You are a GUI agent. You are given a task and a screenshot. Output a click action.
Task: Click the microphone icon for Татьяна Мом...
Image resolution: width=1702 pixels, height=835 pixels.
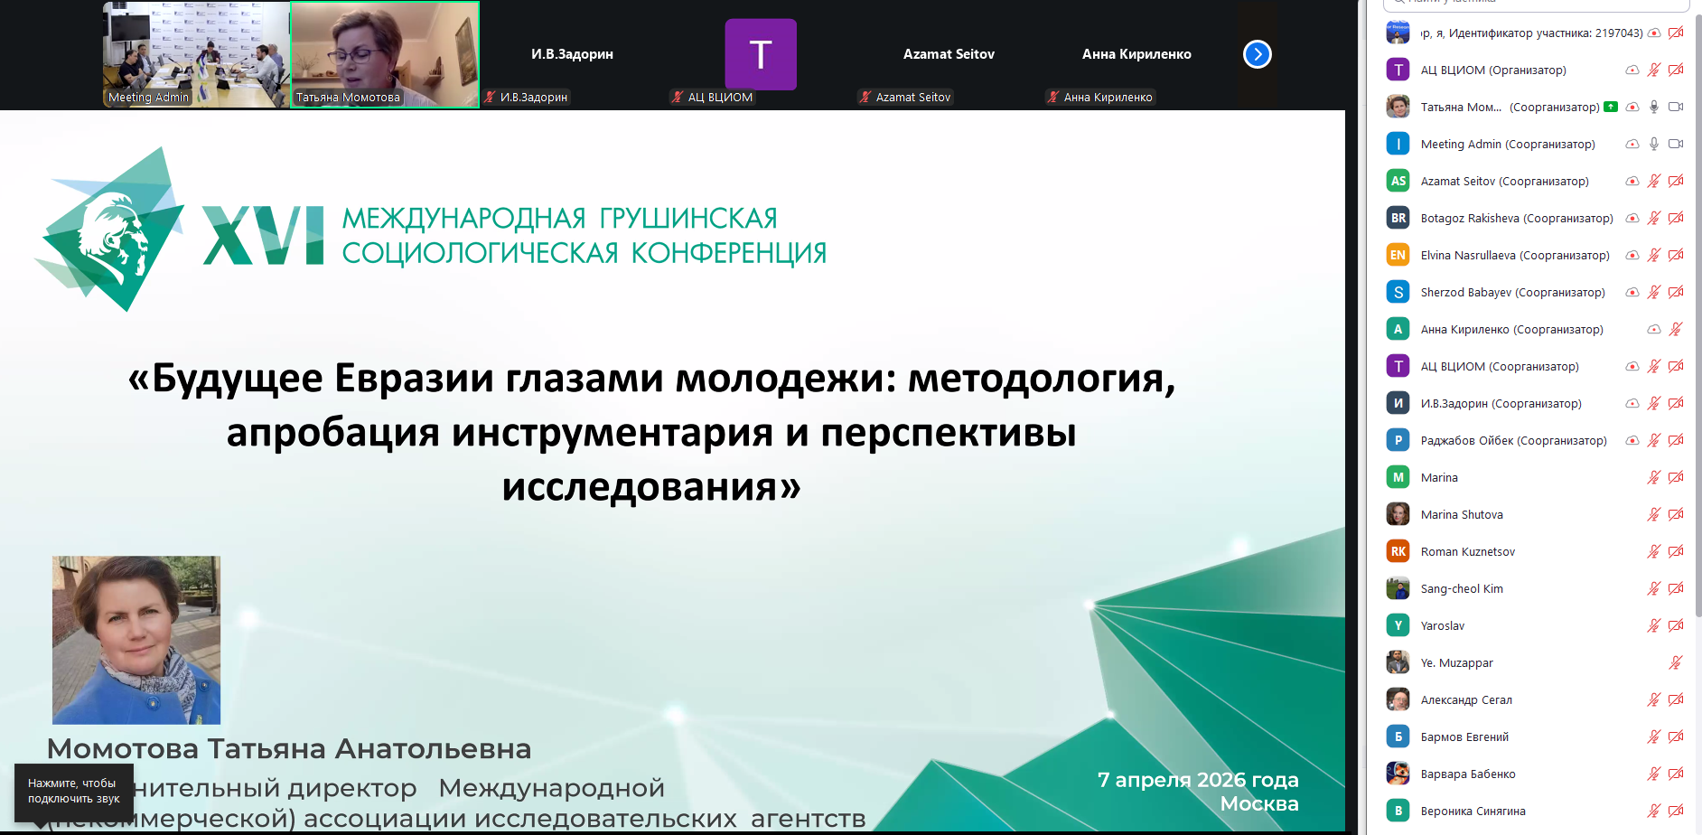(1653, 107)
